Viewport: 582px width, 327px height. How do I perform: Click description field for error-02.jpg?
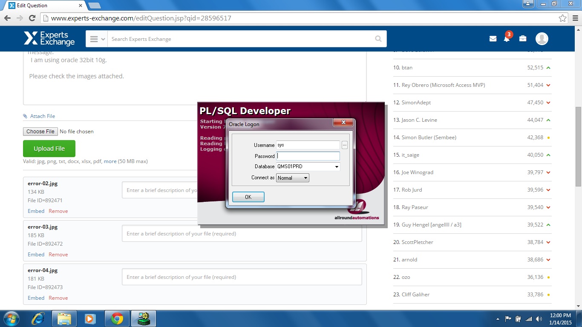pyautogui.click(x=160, y=190)
